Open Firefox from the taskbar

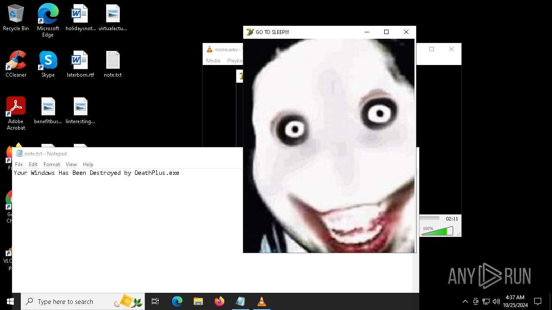(219, 301)
